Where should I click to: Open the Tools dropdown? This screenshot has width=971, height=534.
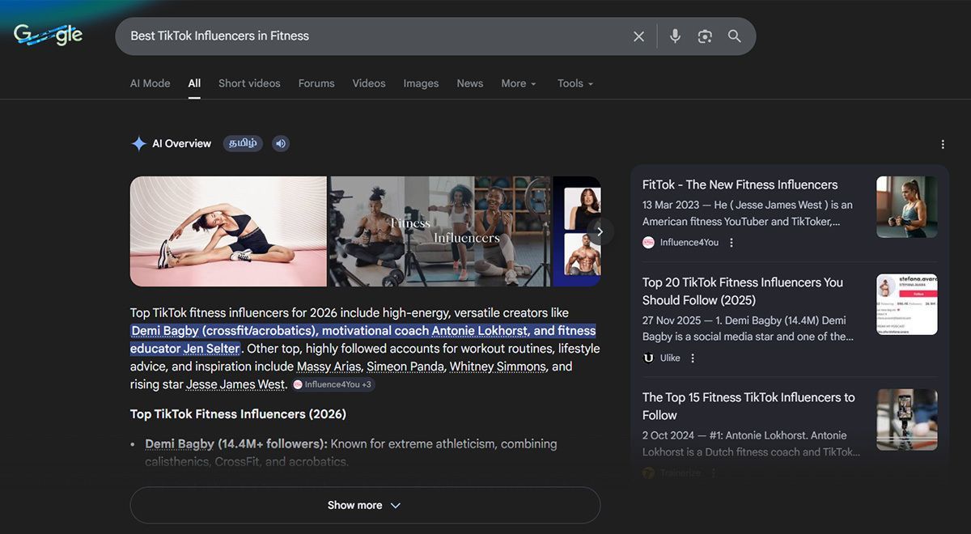click(x=575, y=83)
